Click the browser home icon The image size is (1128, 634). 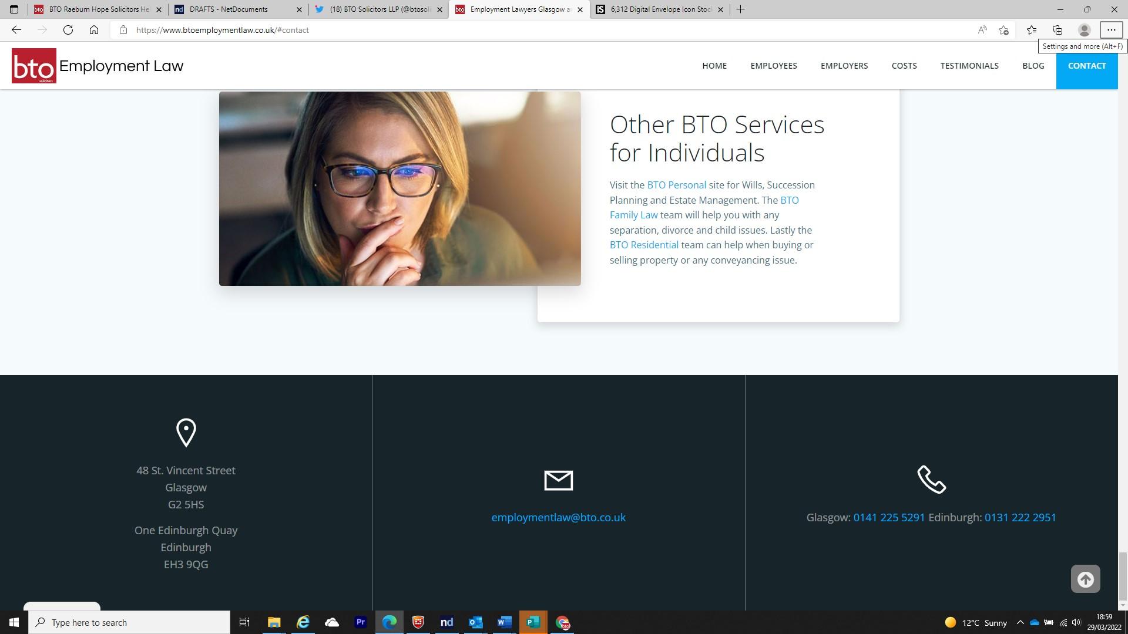click(94, 30)
